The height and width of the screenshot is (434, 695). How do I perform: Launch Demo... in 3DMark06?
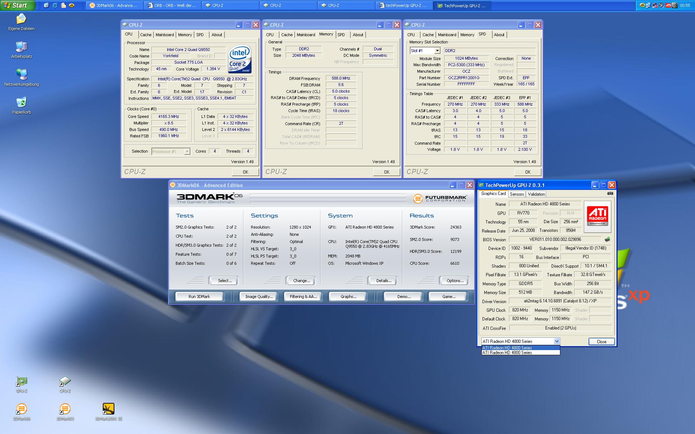click(404, 297)
